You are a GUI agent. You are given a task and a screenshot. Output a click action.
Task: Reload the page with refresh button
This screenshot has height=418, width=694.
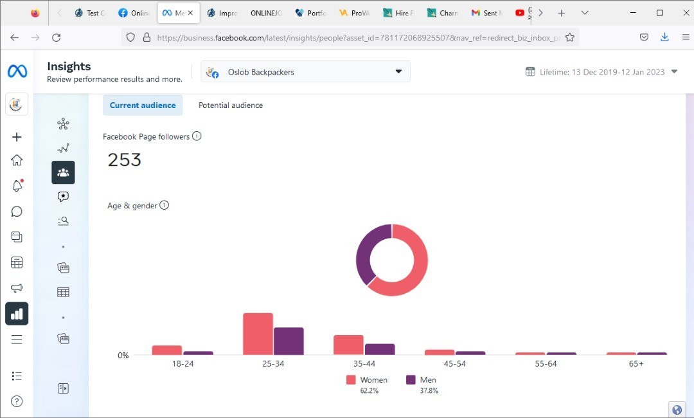(56, 38)
